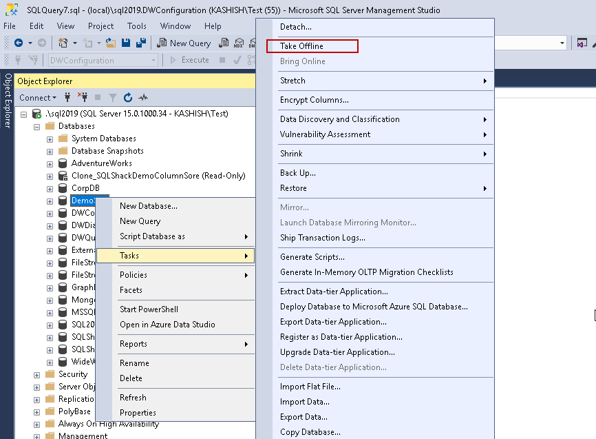Select the Clone_SQLShackDemoColumnSore (Read-Only) database

tap(158, 176)
